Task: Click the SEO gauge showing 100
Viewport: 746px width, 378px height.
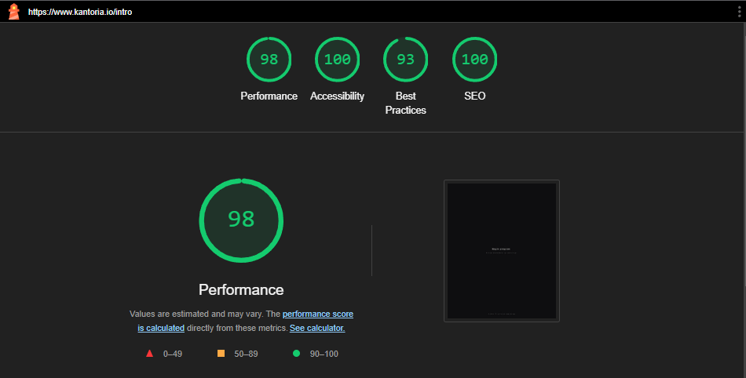Action: click(474, 60)
